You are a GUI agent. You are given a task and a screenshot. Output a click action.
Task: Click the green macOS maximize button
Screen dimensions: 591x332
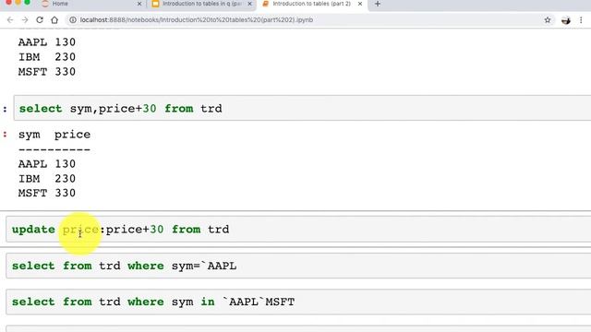[x=27, y=2]
